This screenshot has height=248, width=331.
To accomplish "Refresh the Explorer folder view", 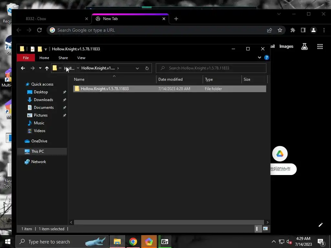I will tap(147, 68).
